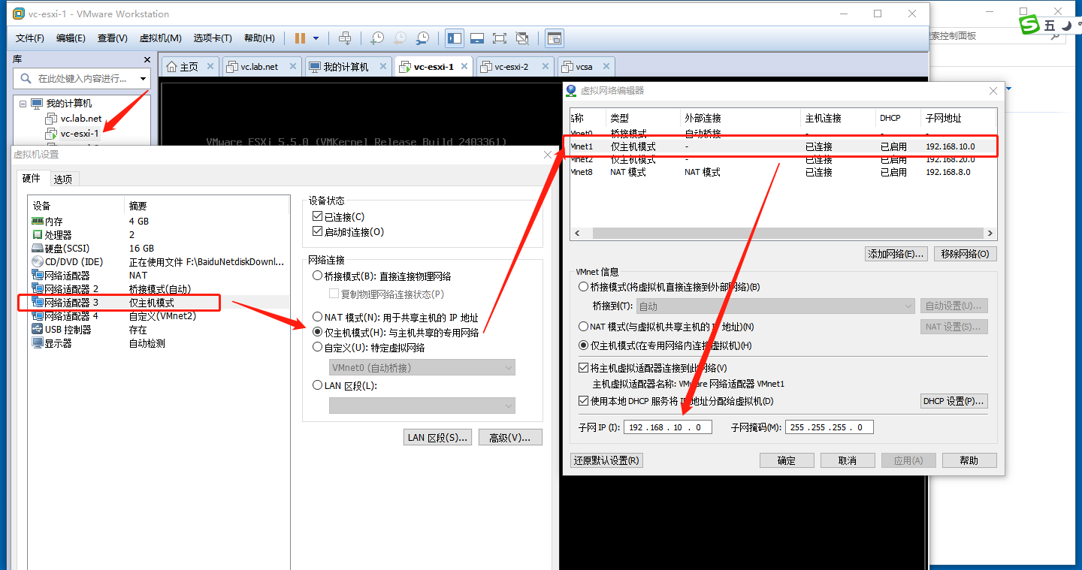Screen dimensions: 1082x570
Task: Click the pause virtual machine toolbar icon
Action: pos(300,38)
